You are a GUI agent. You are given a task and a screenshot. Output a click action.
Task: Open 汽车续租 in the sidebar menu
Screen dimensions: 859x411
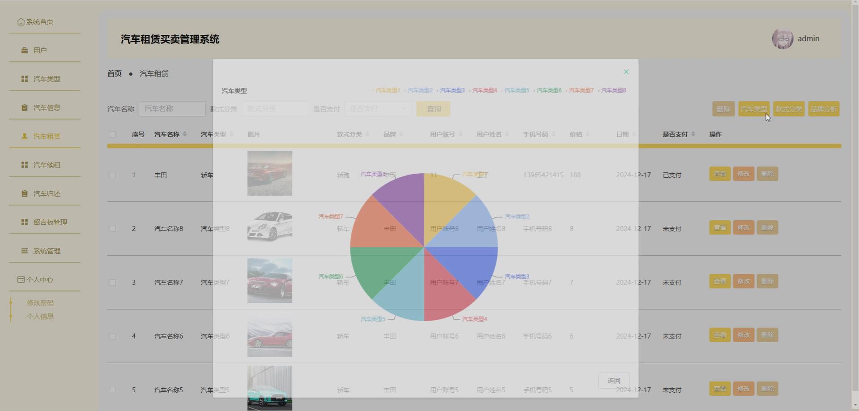(x=45, y=165)
